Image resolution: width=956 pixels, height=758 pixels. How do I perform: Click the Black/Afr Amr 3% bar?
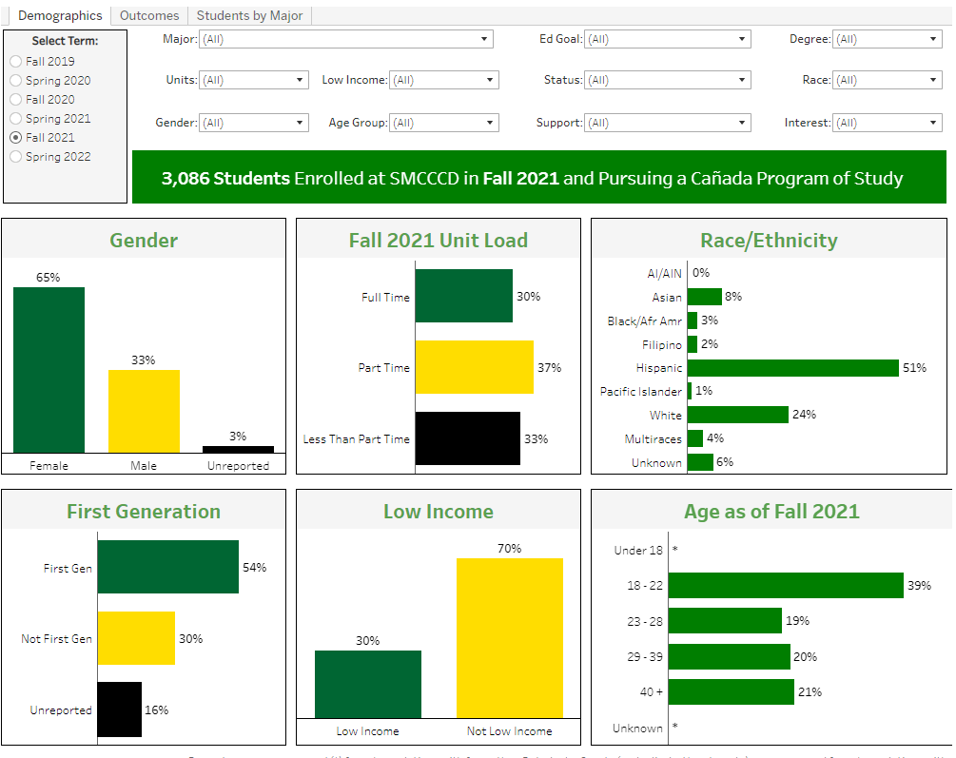pos(693,321)
